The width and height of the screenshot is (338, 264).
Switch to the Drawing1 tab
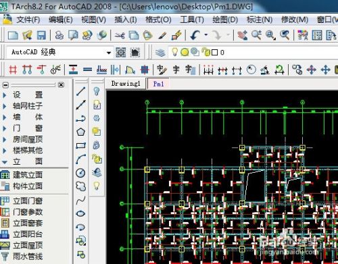[x=126, y=84]
